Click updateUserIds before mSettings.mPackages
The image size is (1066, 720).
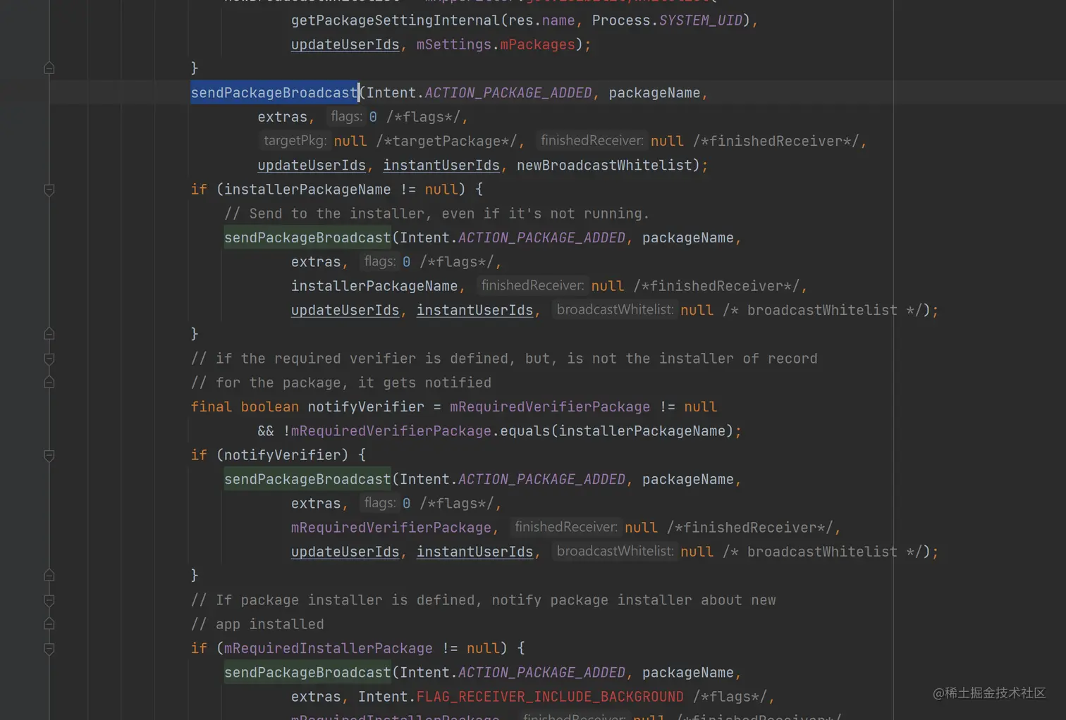[345, 44]
